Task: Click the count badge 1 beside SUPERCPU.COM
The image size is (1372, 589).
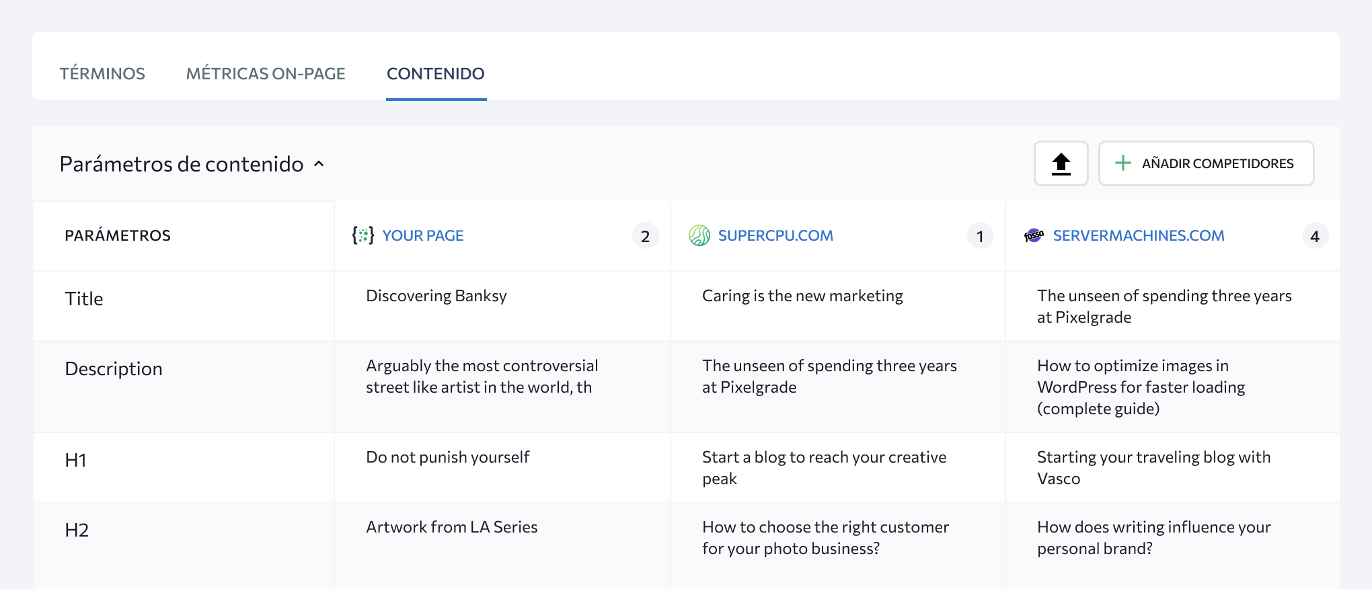Action: click(980, 236)
